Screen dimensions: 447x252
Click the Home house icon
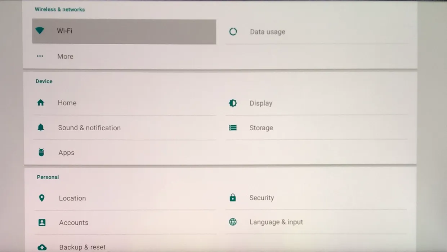point(41,103)
